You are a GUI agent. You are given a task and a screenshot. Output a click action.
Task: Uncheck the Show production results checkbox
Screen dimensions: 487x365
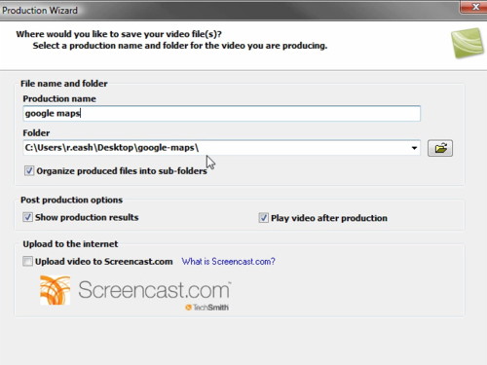(27, 217)
